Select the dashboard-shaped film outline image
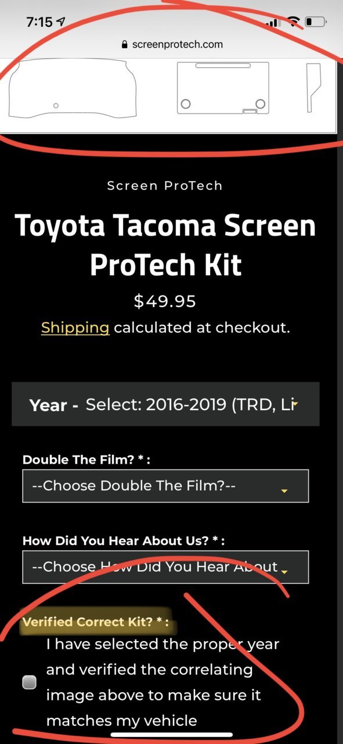The image size is (343, 744). [73, 89]
